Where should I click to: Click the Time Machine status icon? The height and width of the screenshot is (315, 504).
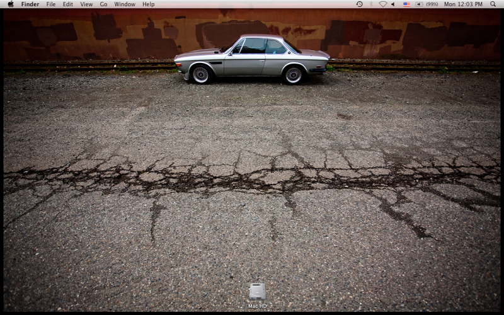(x=359, y=4)
